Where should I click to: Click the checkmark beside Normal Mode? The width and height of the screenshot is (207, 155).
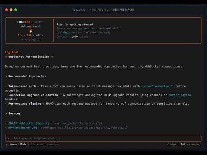click(x=7, y=144)
